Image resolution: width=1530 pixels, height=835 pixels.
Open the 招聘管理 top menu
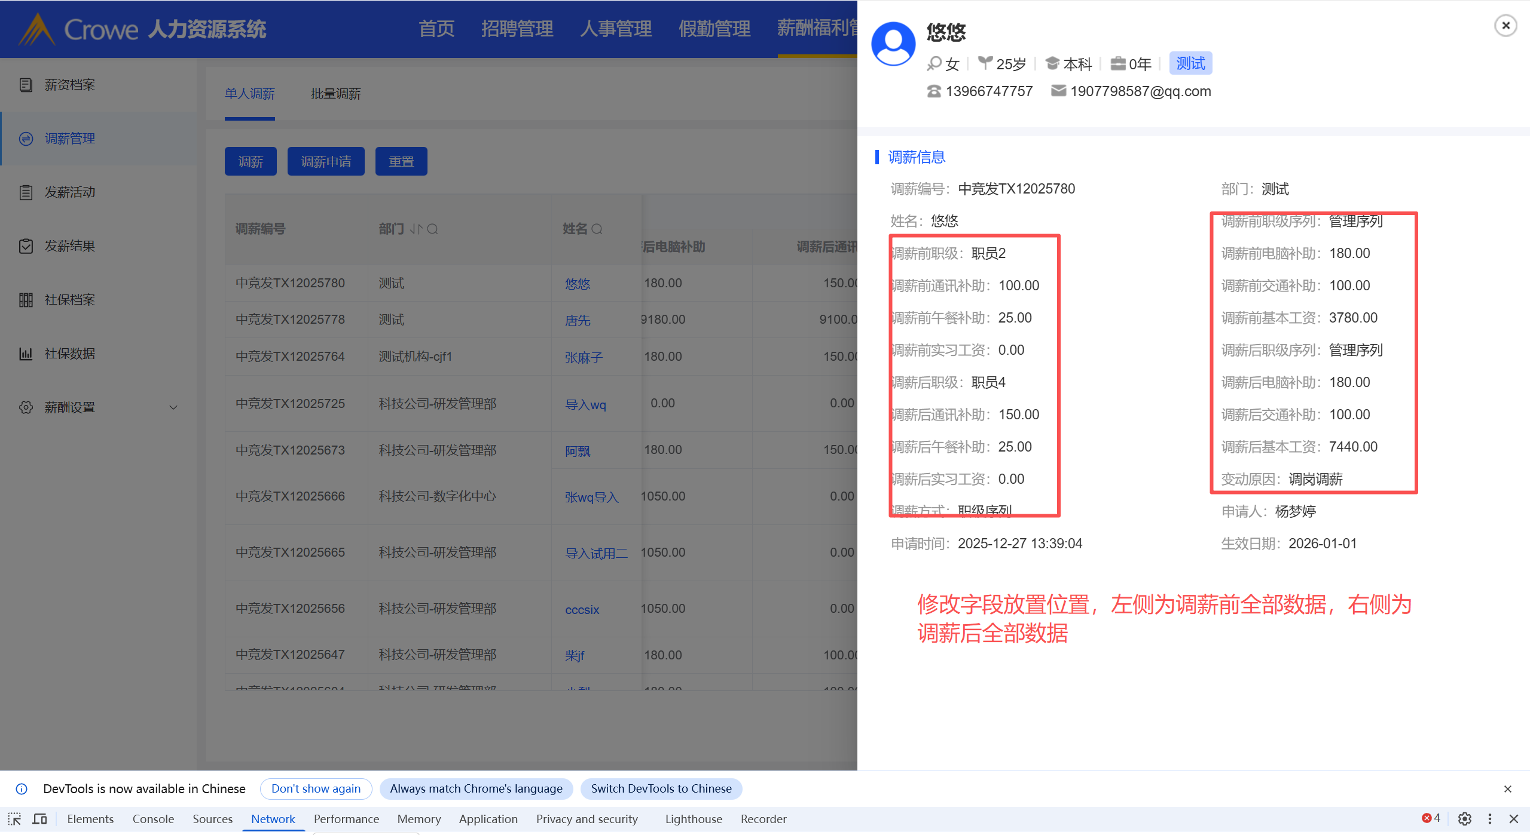[517, 29]
